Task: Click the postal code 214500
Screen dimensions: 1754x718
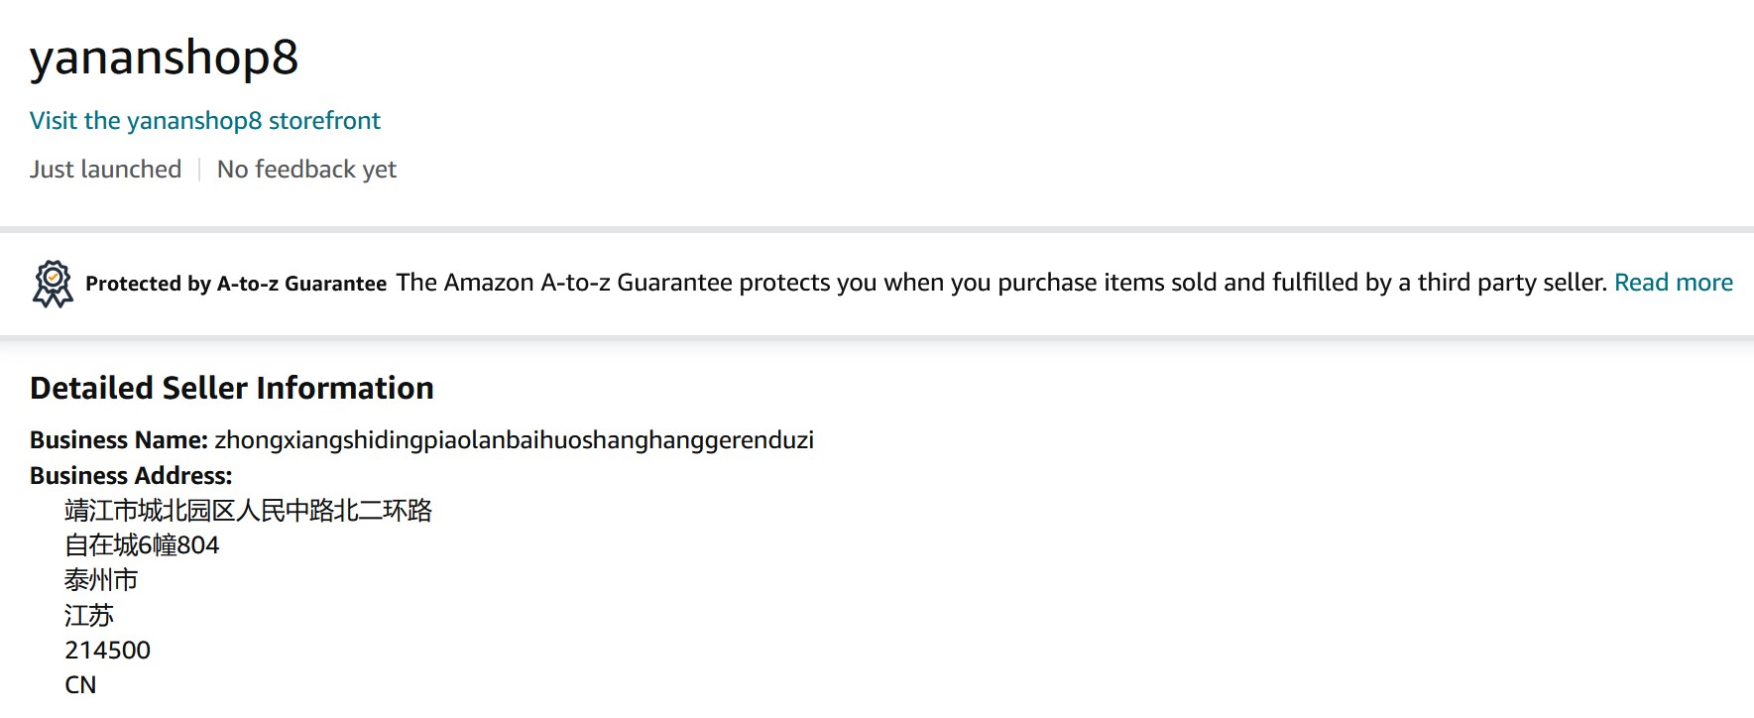Action: 107,651
